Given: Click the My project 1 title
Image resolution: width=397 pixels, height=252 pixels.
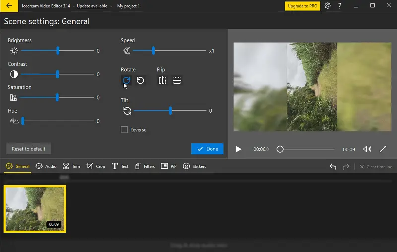Looking at the screenshot, I should coord(129,6).
